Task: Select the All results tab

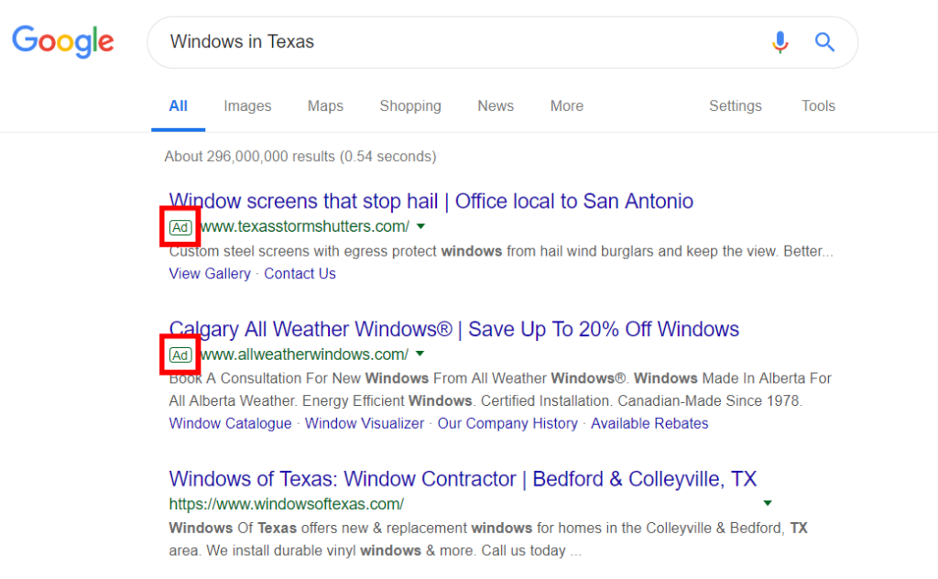Action: 179,106
